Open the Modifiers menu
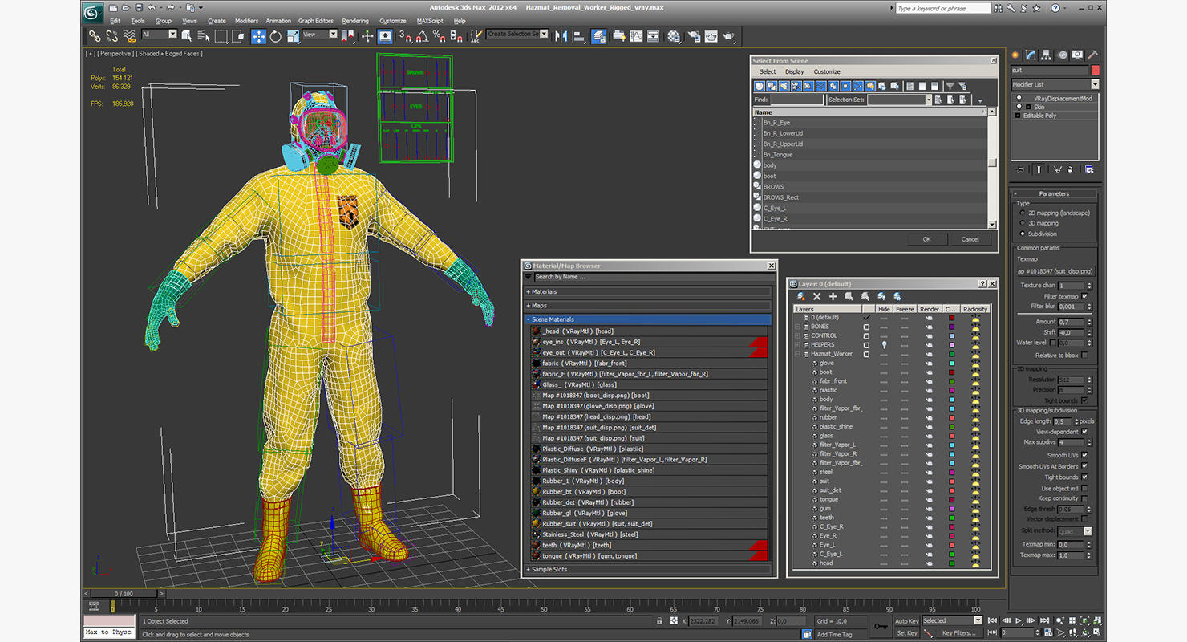The width and height of the screenshot is (1187, 642). click(x=246, y=21)
